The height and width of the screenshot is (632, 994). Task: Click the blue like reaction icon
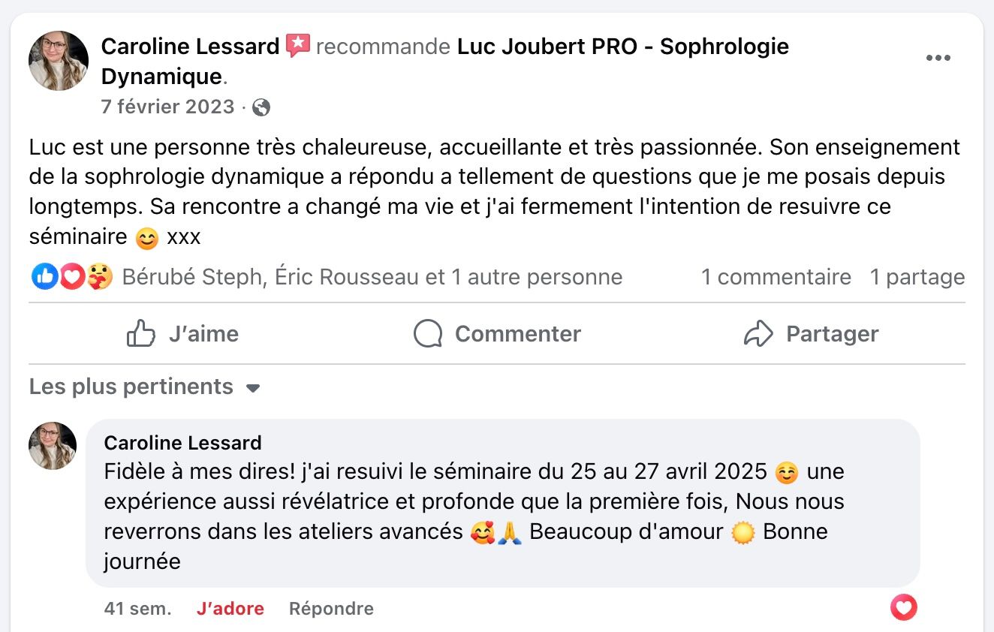click(44, 277)
